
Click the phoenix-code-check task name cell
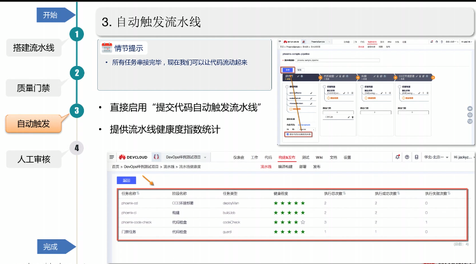point(136,222)
